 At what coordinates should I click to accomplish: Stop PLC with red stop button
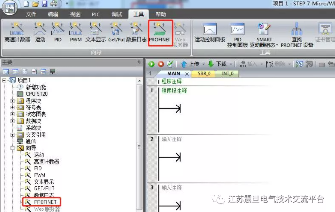click(161, 64)
